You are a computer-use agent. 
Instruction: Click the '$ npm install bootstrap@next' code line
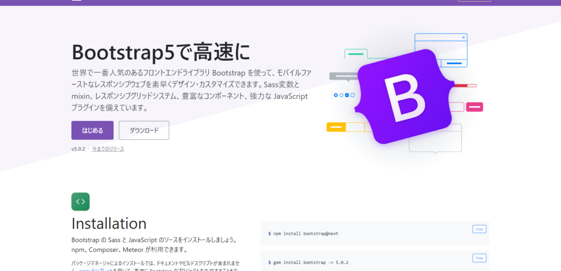point(303,233)
